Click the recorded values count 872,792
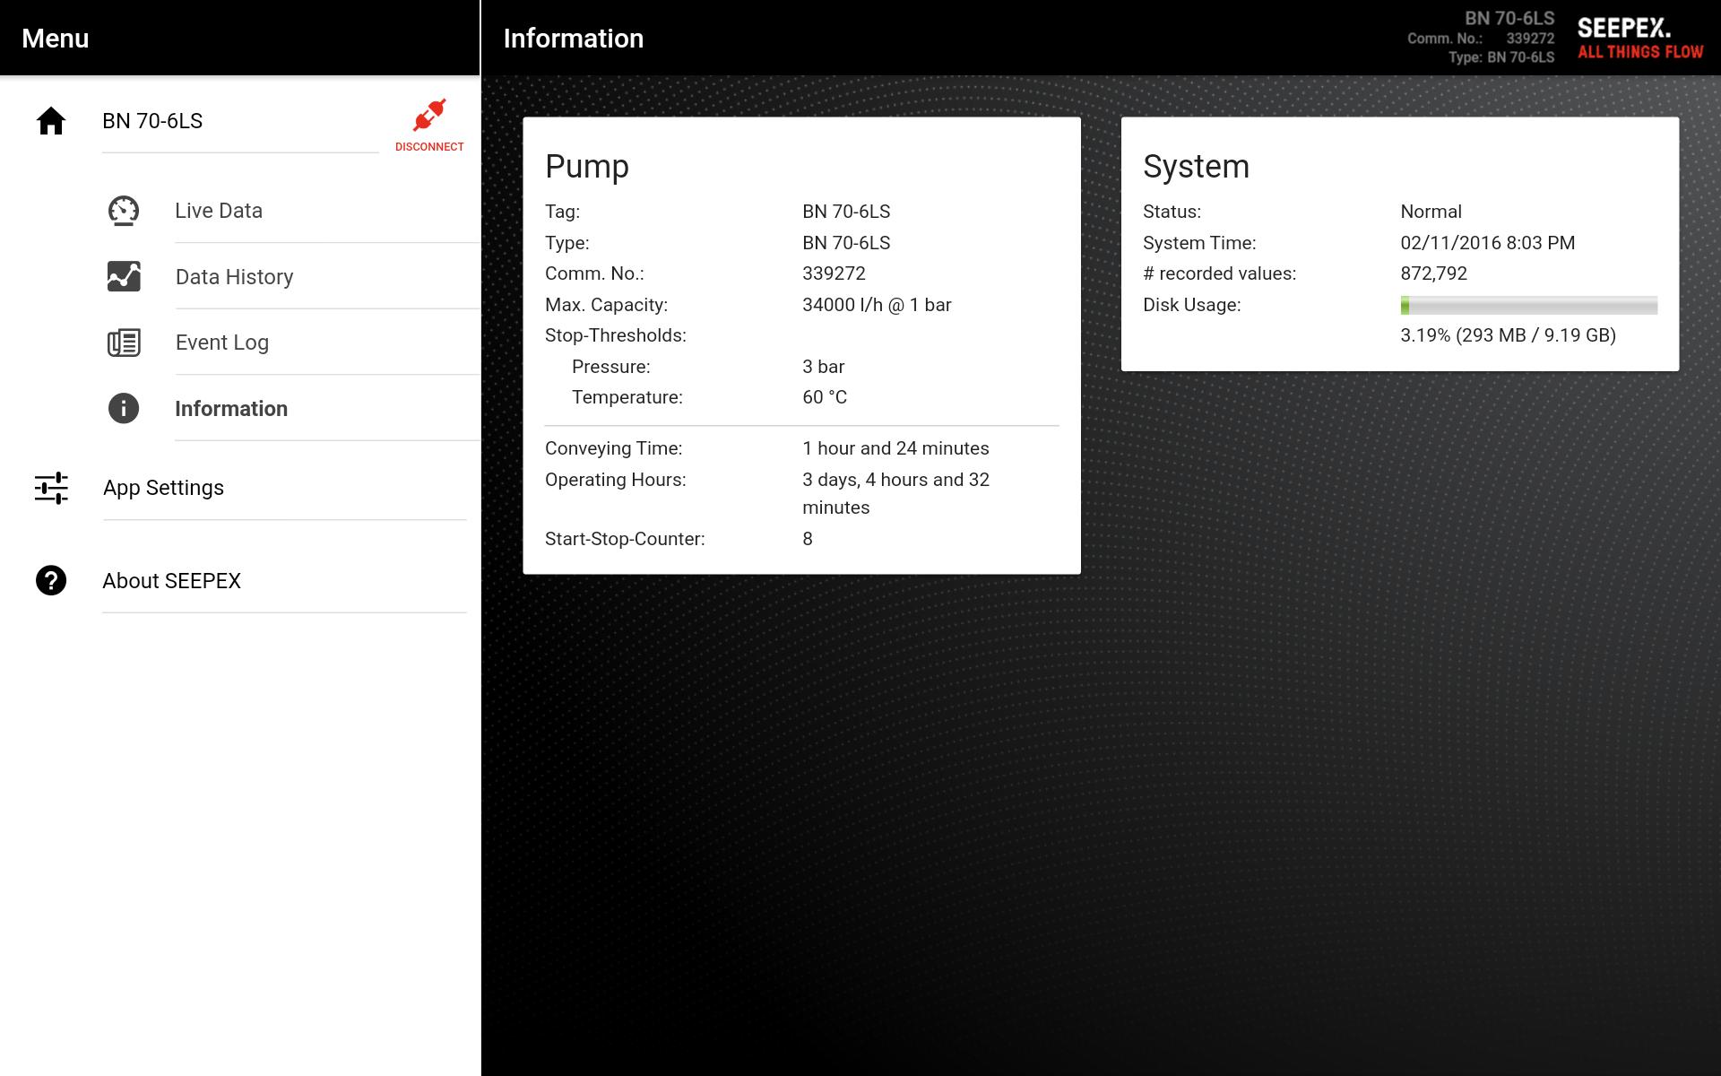 (1433, 273)
